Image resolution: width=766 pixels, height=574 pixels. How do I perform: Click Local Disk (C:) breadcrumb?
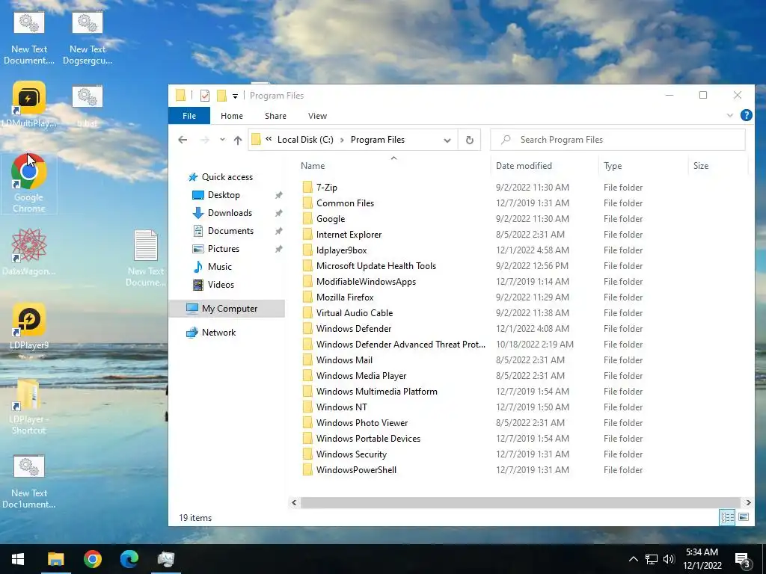click(x=305, y=140)
